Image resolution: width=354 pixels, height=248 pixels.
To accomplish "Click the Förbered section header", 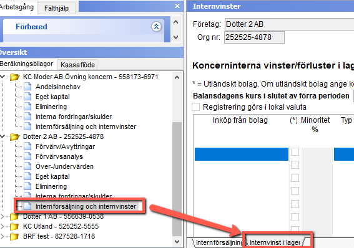I will 84,27.
